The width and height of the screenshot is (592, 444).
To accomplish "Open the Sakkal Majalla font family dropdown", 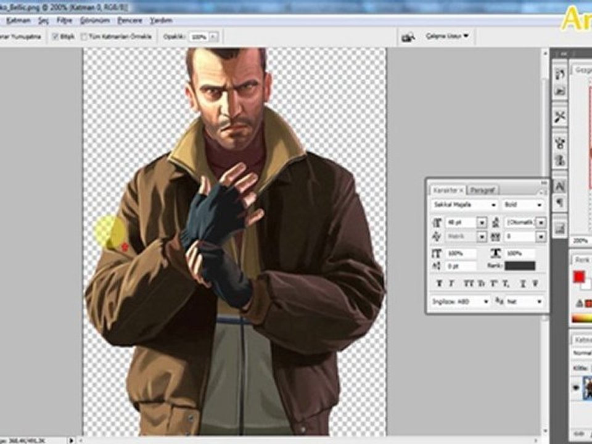I will pos(464,205).
